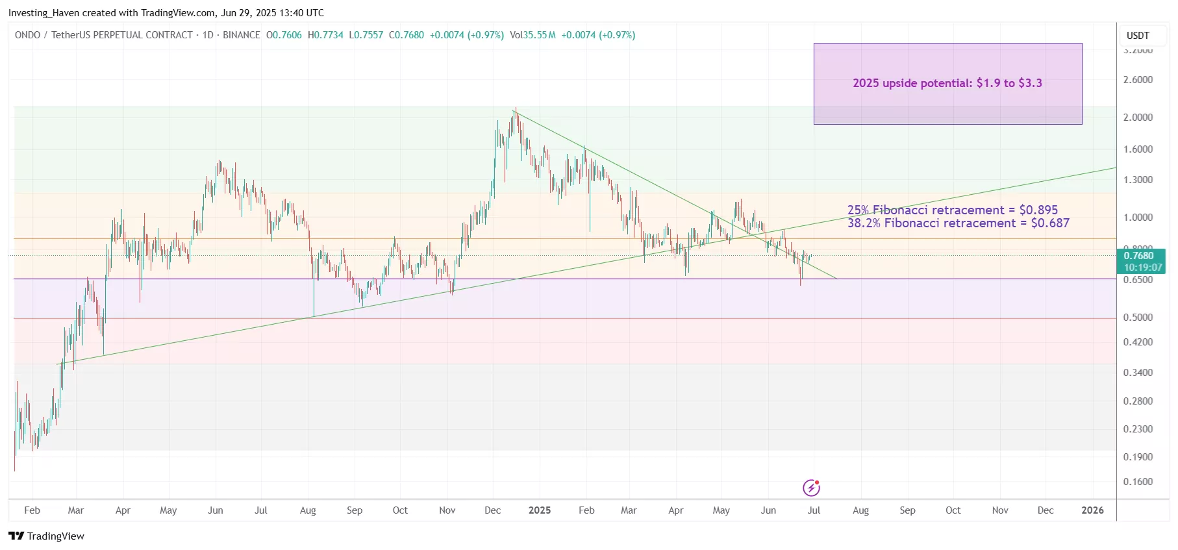This screenshot has height=550, width=1178.
Task: Click the BINANCE exchange label
Action: 242,35
